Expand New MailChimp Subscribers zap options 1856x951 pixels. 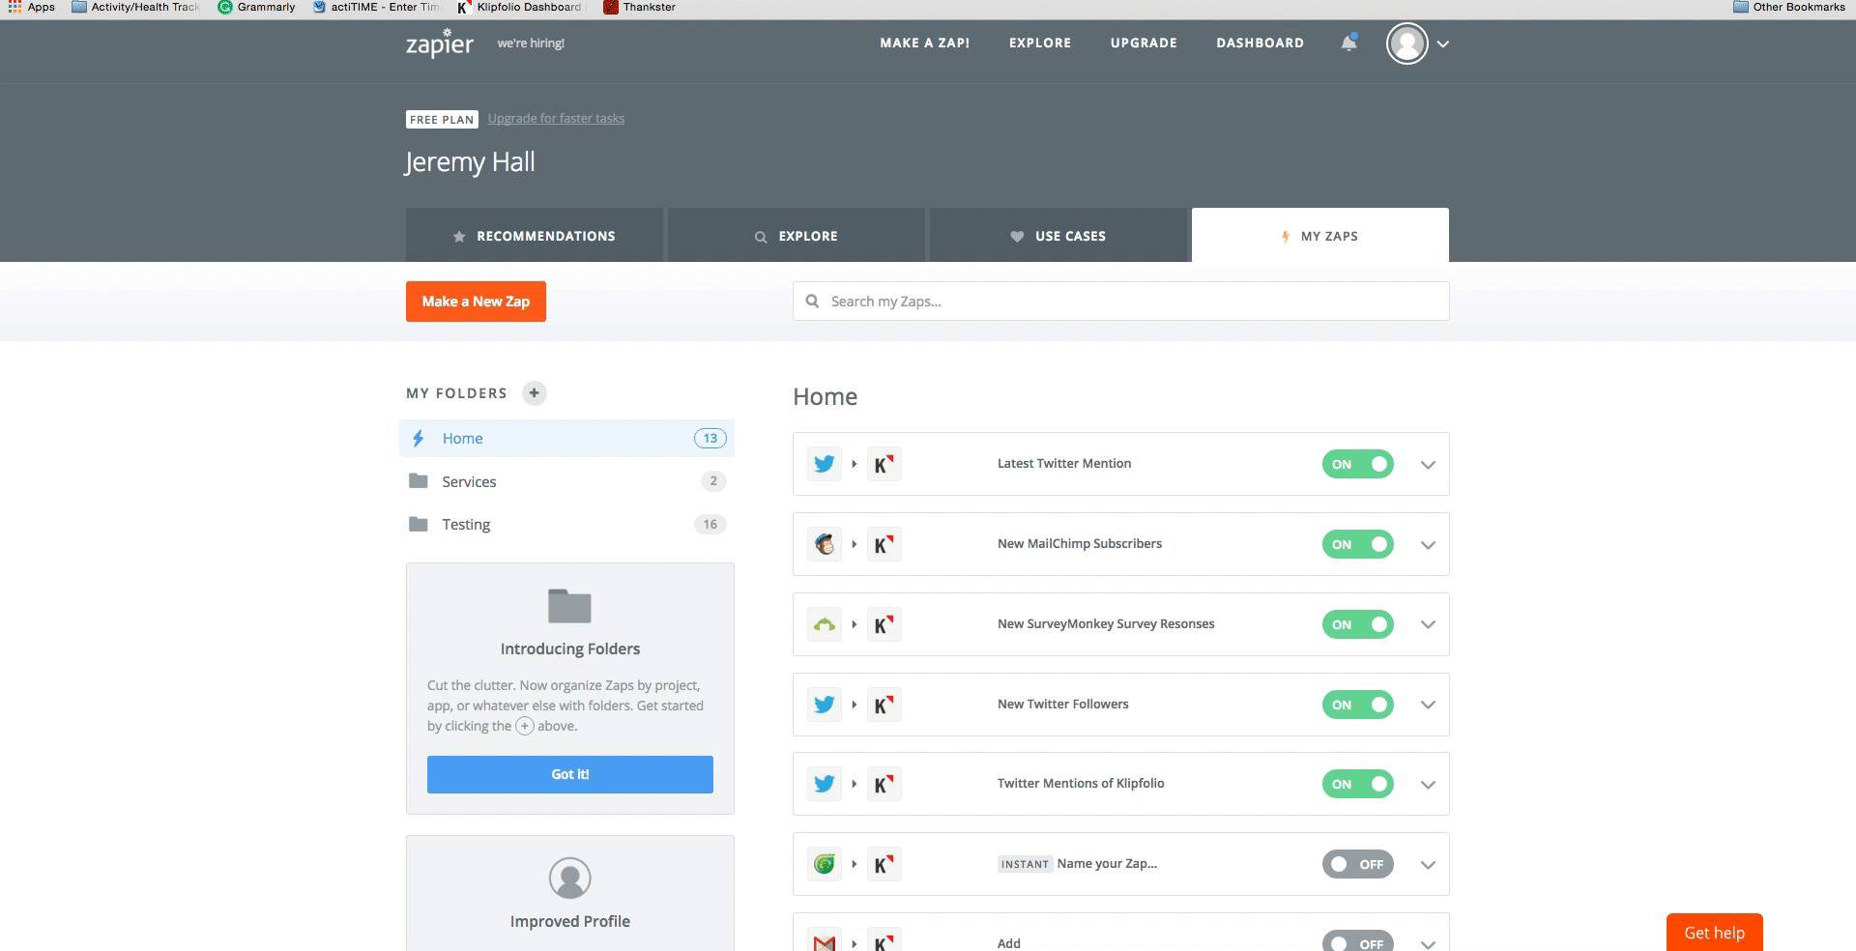click(x=1428, y=545)
